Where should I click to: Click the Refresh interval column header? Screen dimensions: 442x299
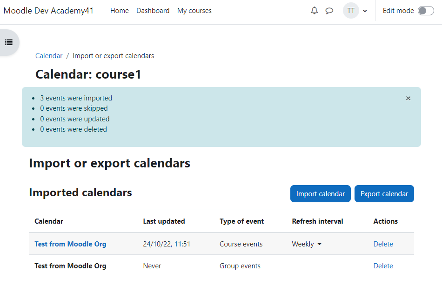tap(317, 221)
